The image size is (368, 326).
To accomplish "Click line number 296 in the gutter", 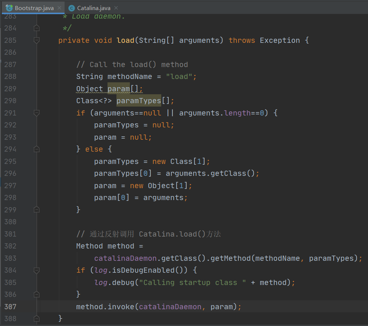I will click(x=10, y=173).
